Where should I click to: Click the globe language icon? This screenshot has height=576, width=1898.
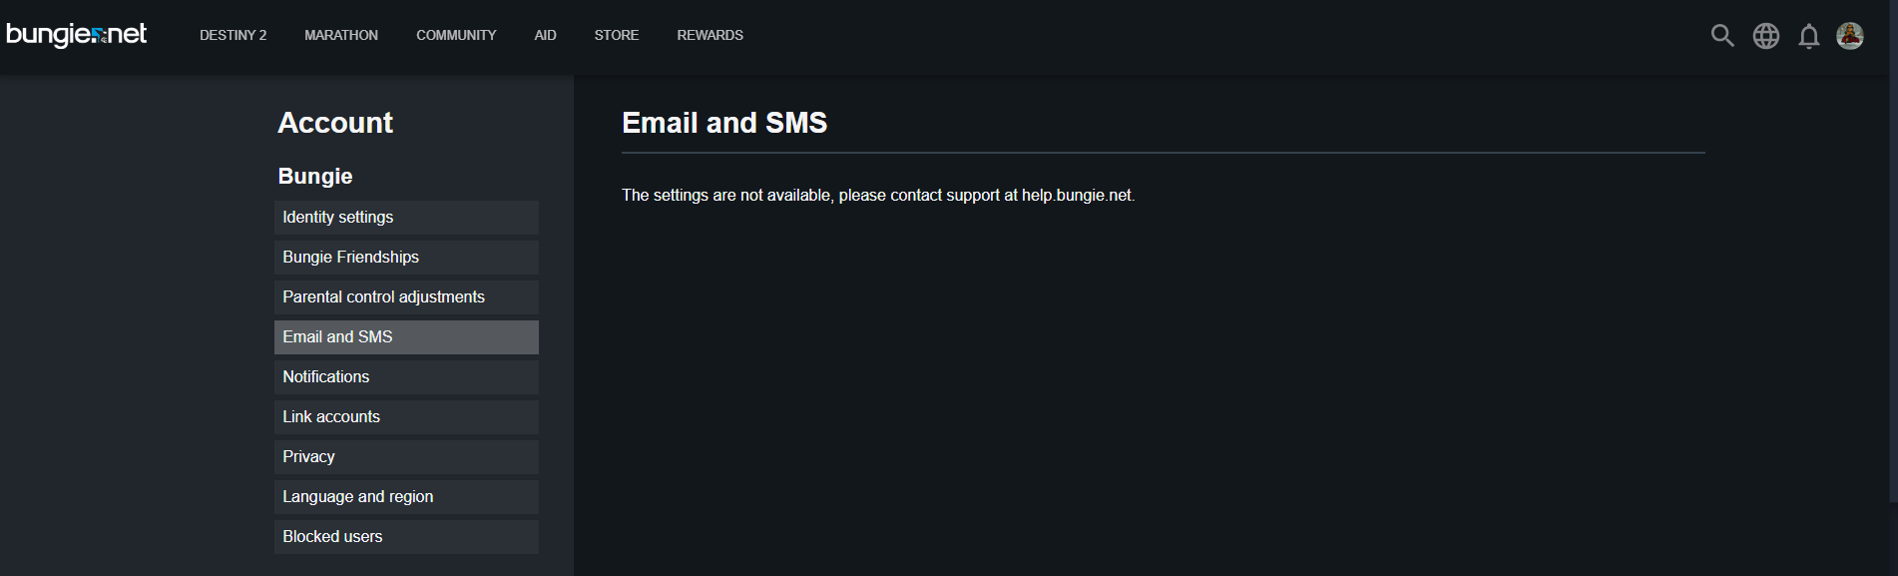point(1765,36)
